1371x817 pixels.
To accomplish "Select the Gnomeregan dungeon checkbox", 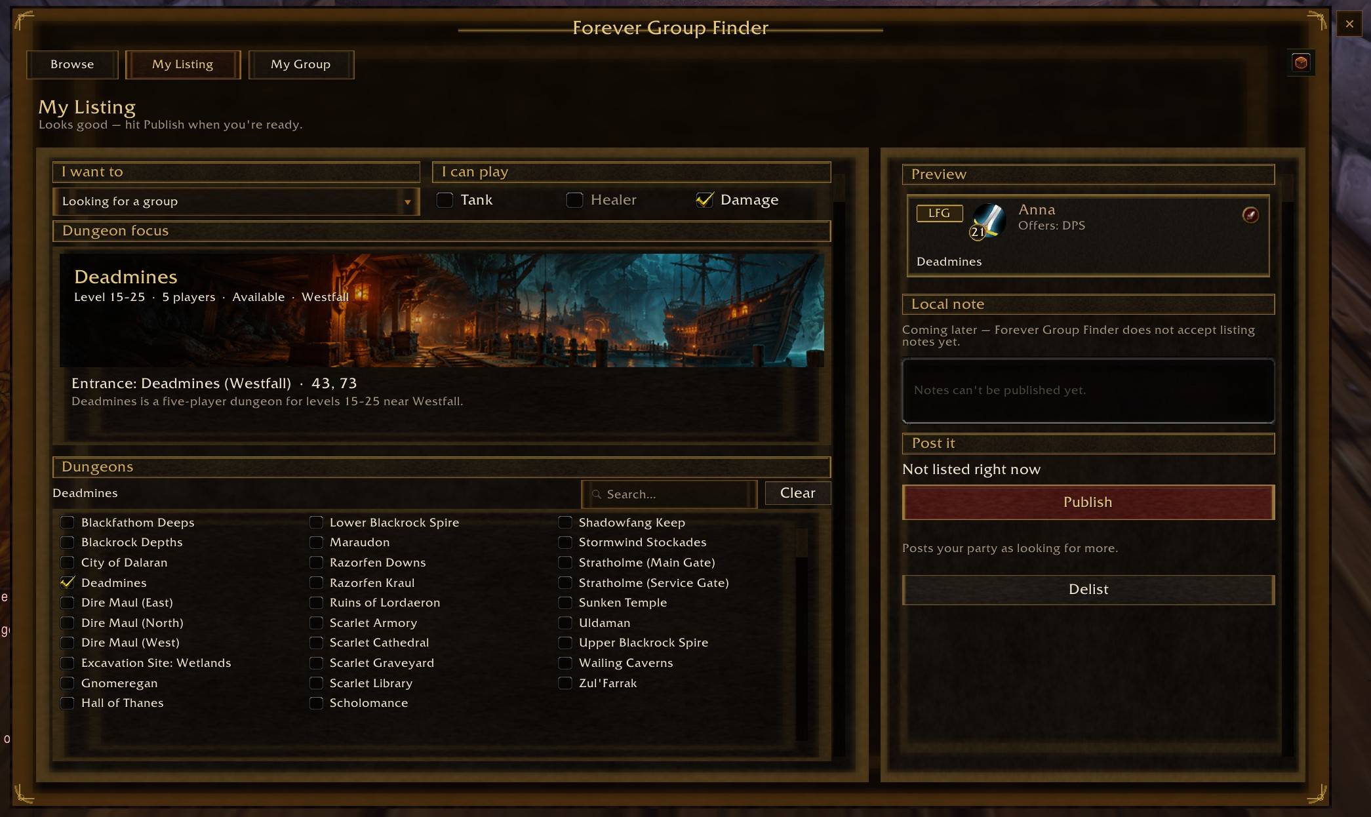I will coord(67,683).
